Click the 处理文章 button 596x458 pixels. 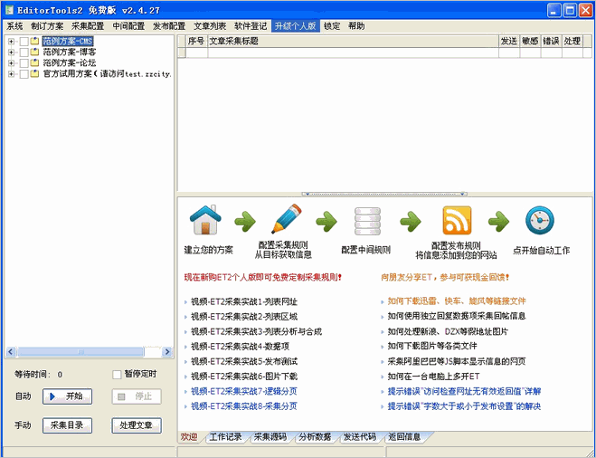coord(137,425)
